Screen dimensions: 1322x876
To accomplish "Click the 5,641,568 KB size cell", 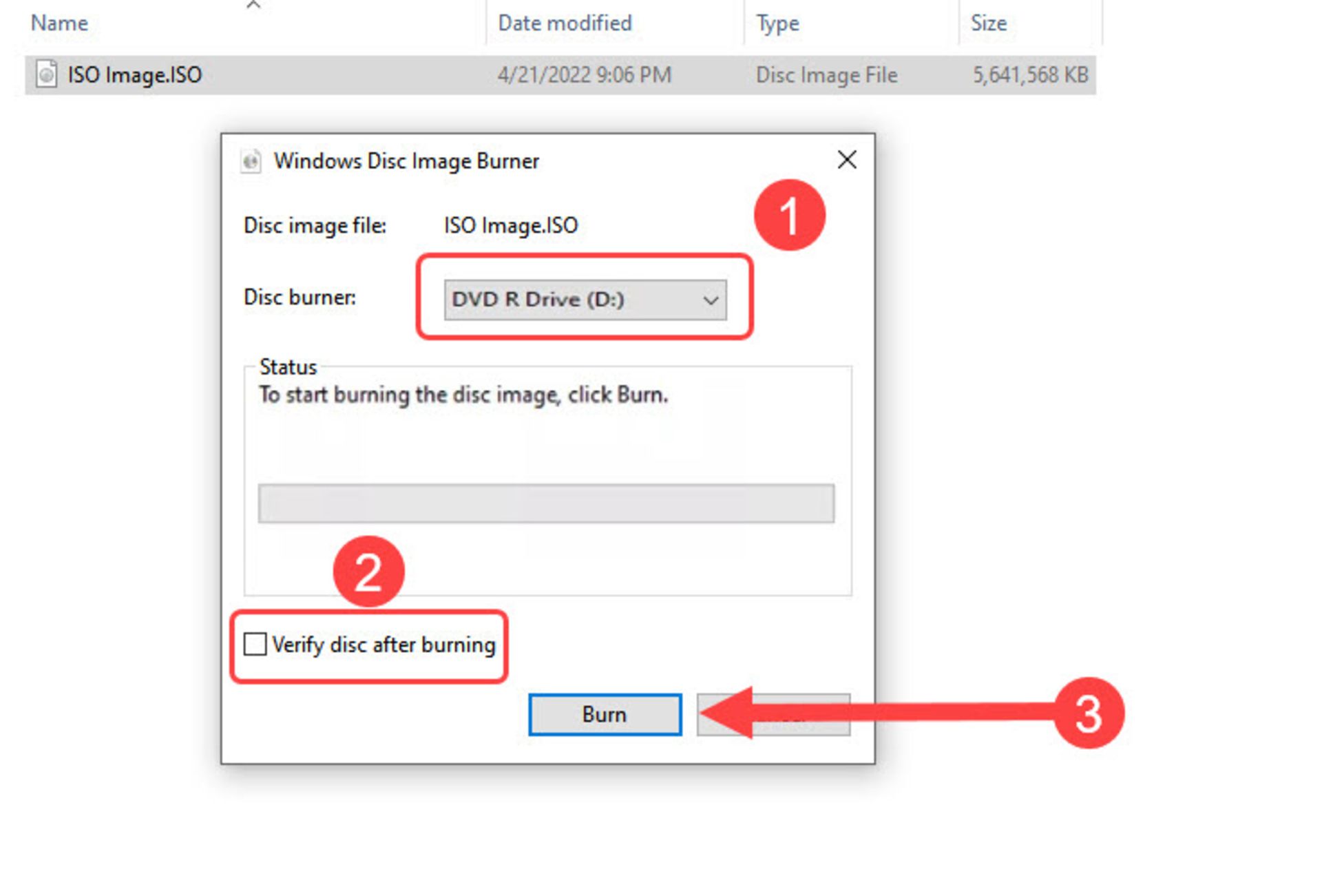I will (1030, 74).
